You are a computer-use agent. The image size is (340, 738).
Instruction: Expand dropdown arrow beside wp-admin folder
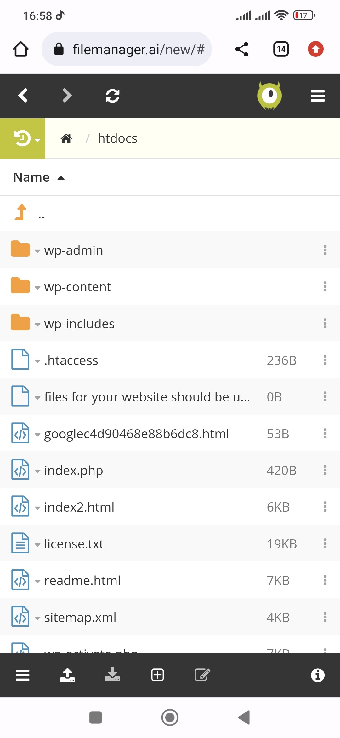coord(37,251)
